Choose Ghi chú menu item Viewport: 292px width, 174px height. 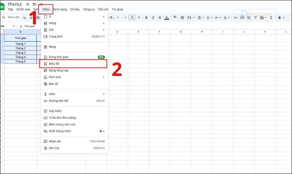click(74, 148)
